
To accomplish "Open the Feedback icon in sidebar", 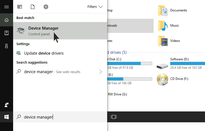I will click(7, 105).
